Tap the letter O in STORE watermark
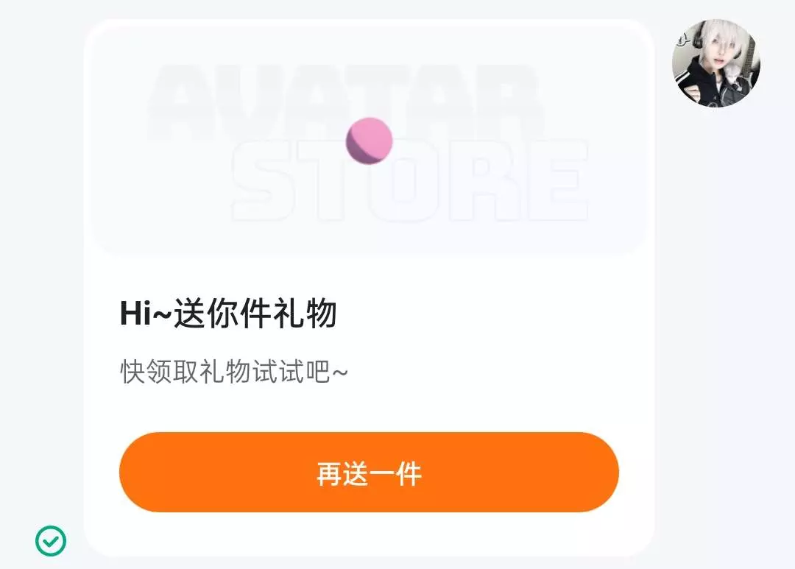 tap(403, 181)
